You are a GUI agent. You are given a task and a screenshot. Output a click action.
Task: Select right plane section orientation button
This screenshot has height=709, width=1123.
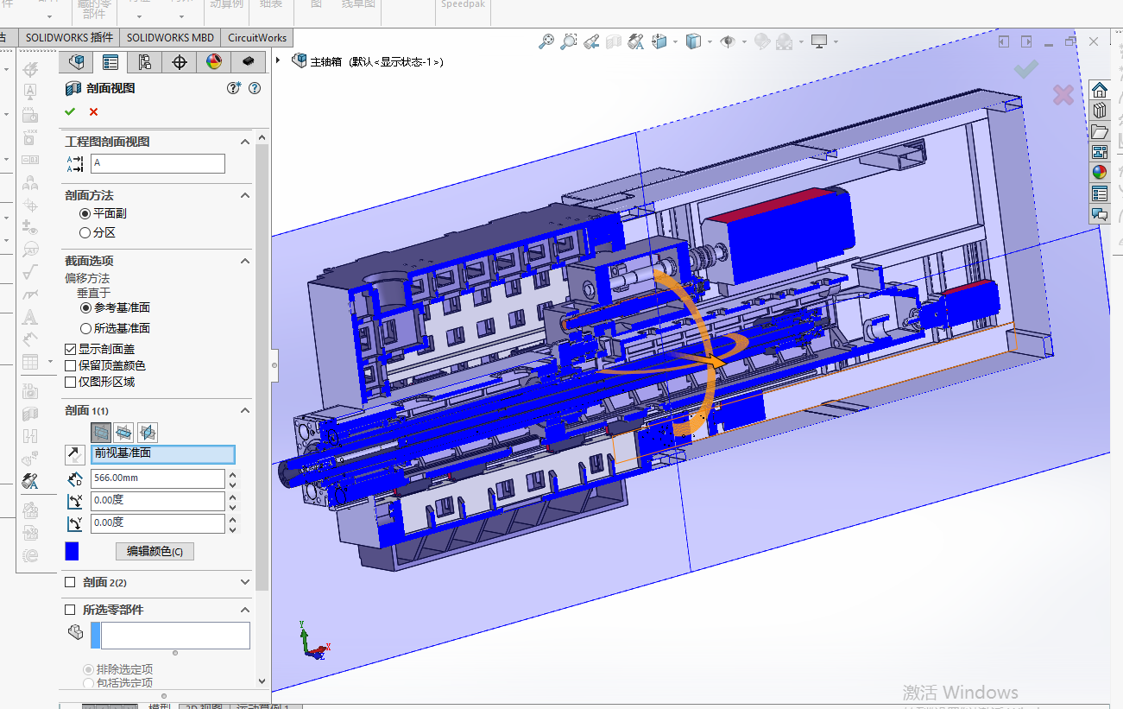click(148, 432)
